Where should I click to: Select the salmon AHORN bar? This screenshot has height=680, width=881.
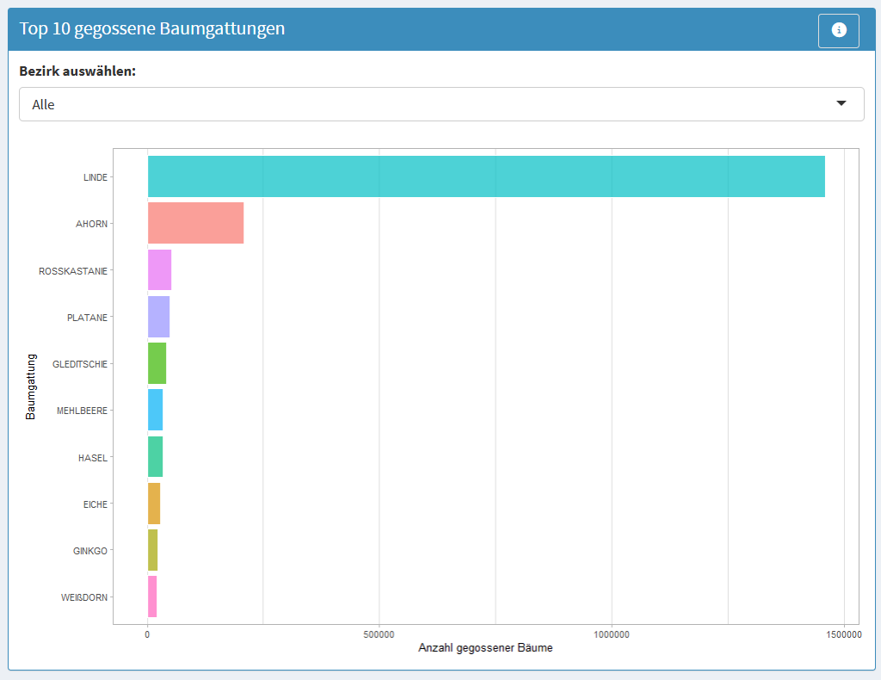tap(195, 223)
